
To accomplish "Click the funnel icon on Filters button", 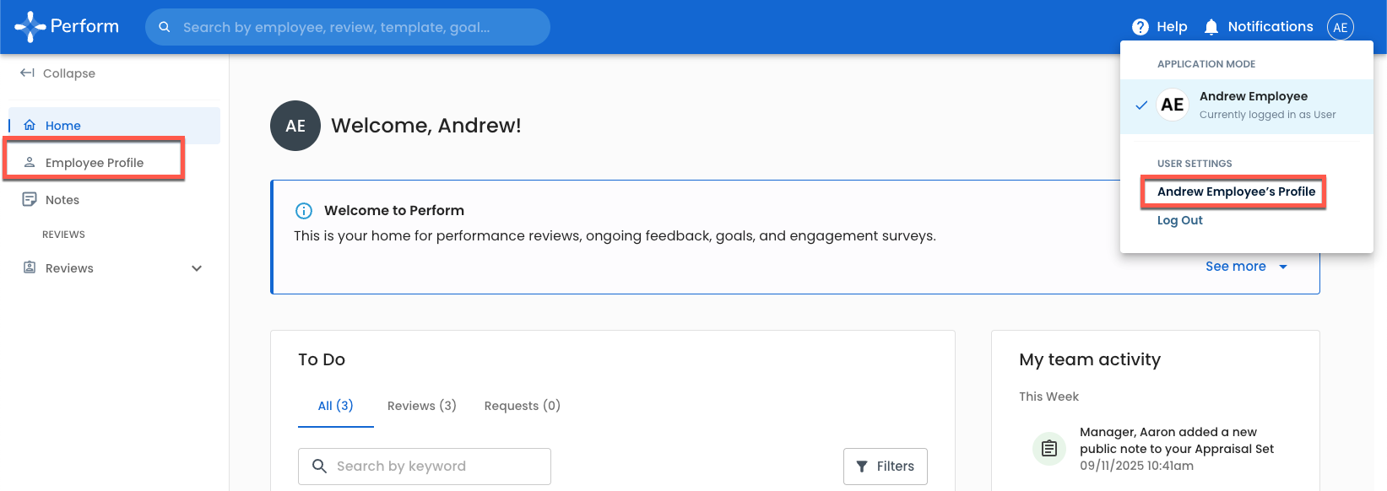I will pyautogui.click(x=862, y=467).
